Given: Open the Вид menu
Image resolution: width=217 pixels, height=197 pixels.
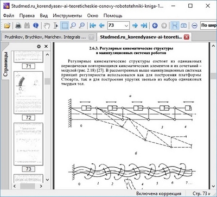Looking at the screenshot, I should [x=44, y=16].
